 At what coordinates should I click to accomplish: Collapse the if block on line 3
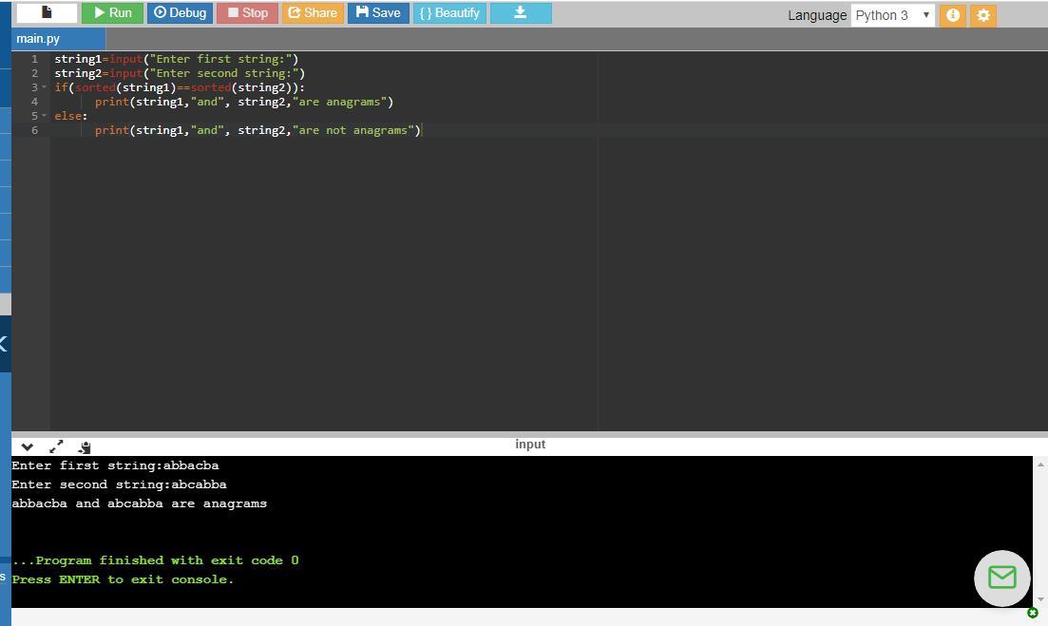45,87
